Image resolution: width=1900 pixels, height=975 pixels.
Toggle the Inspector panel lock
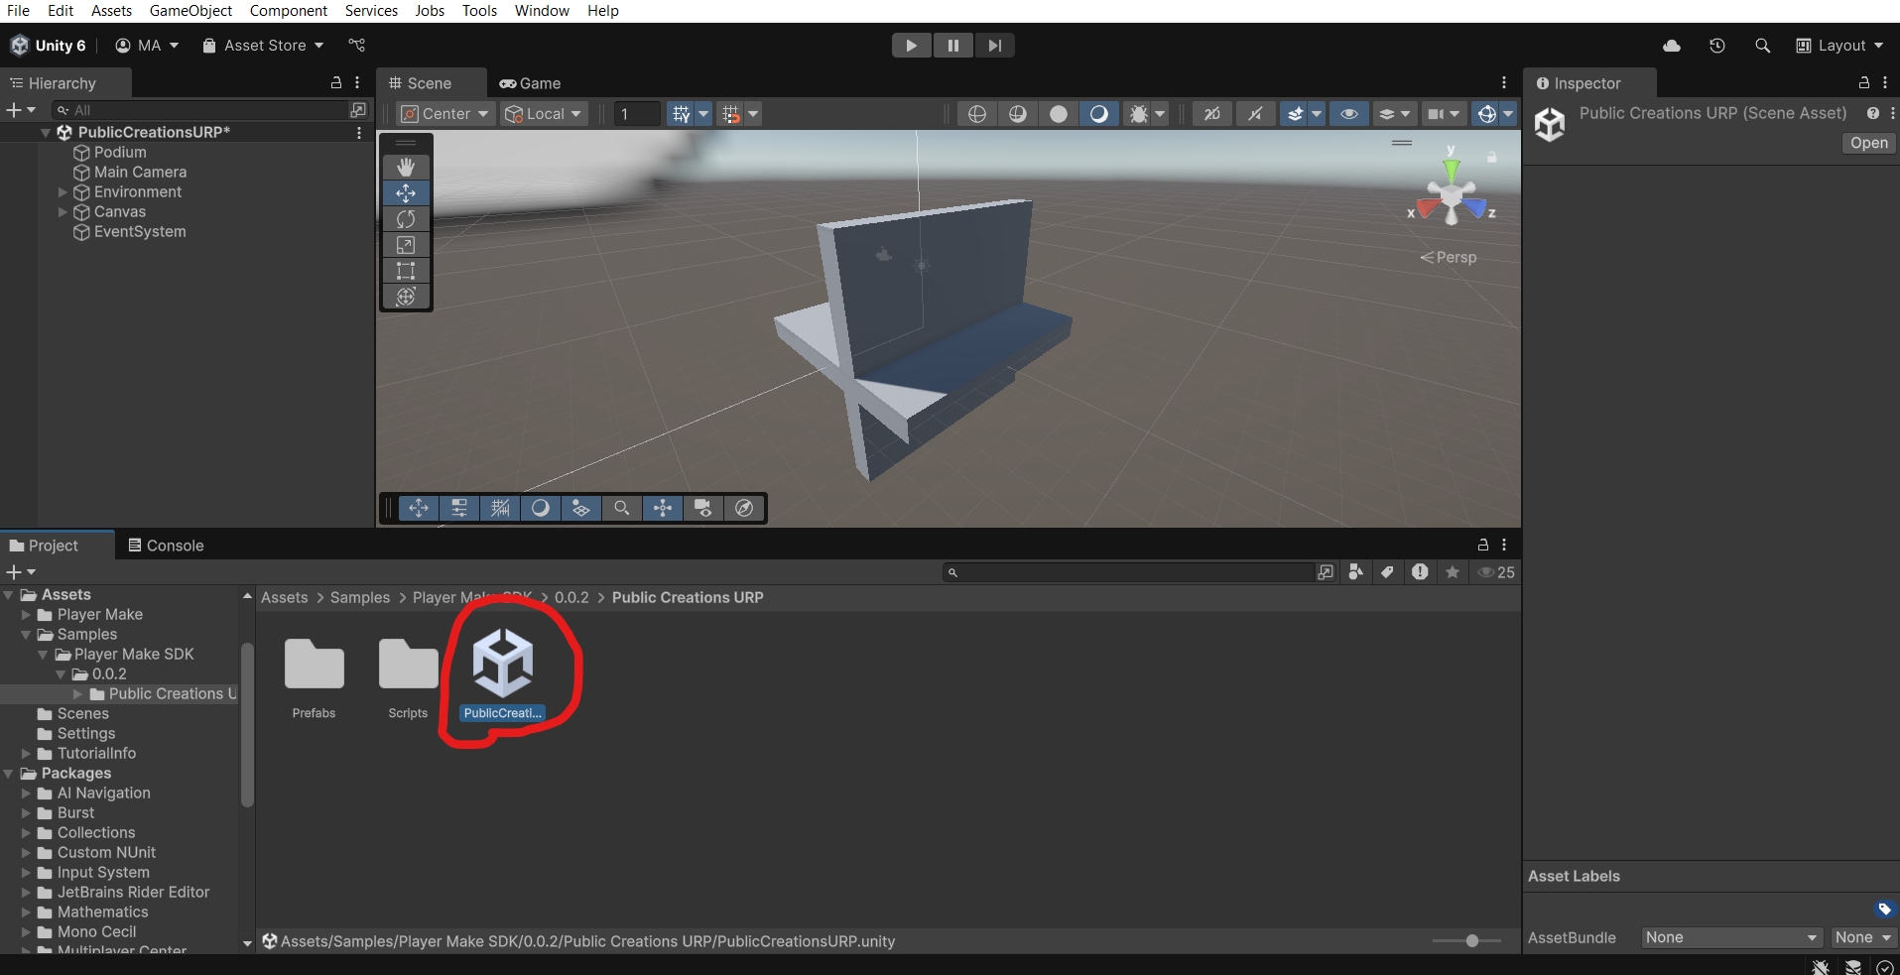click(x=1863, y=83)
